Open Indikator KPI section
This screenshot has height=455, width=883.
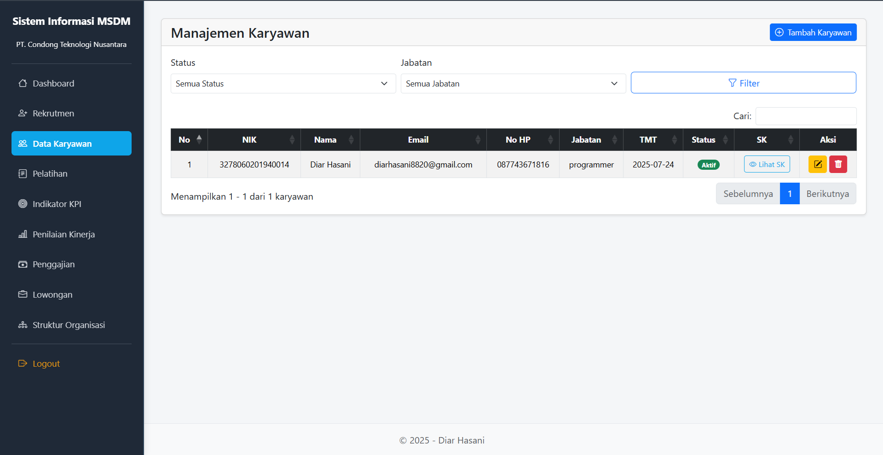click(x=57, y=204)
